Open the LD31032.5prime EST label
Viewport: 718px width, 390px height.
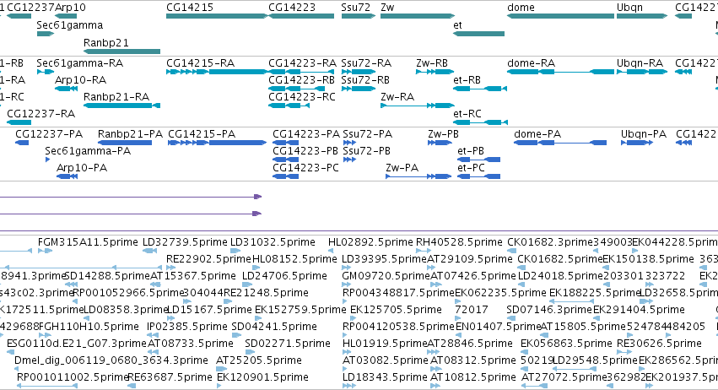click(x=273, y=242)
